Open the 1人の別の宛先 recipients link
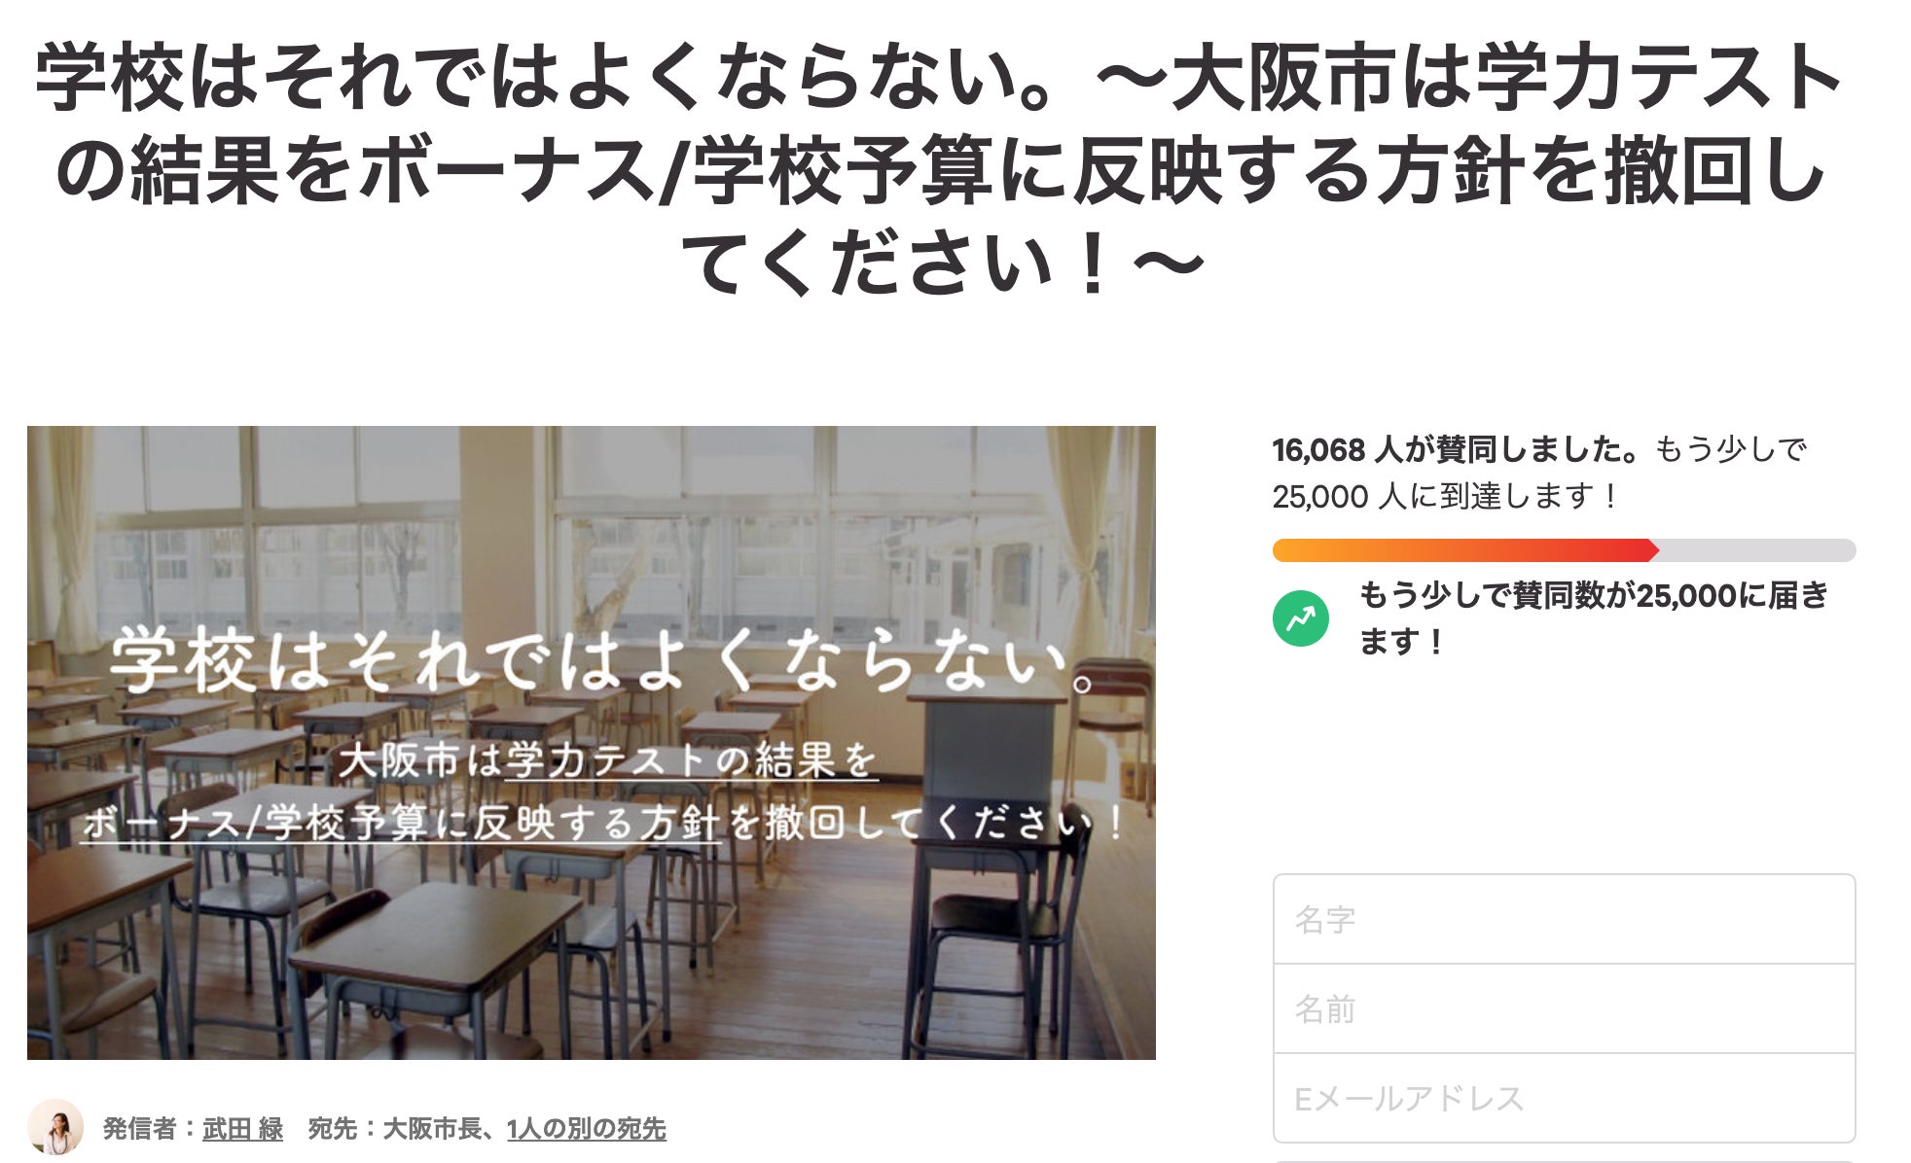 click(x=586, y=1129)
